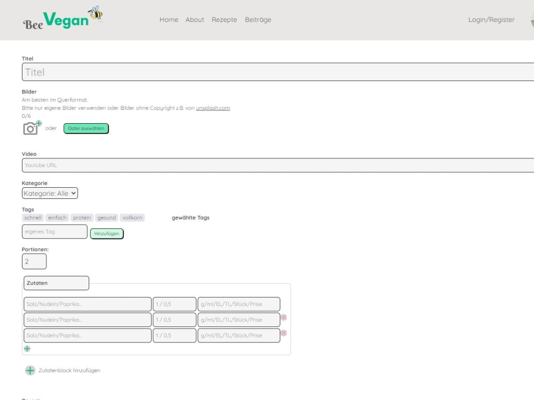The image size is (534, 400).
Task: Click second row amount field
Action: pyautogui.click(x=175, y=319)
